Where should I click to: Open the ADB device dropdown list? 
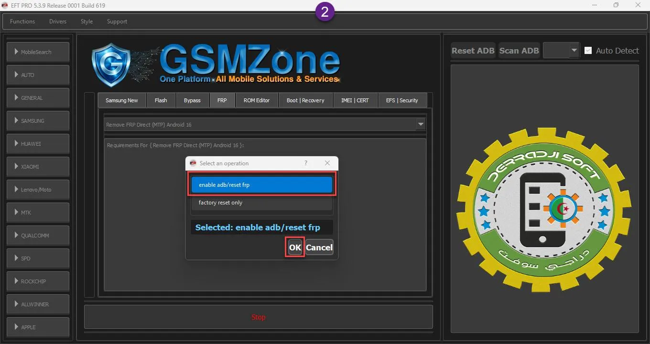click(x=574, y=51)
